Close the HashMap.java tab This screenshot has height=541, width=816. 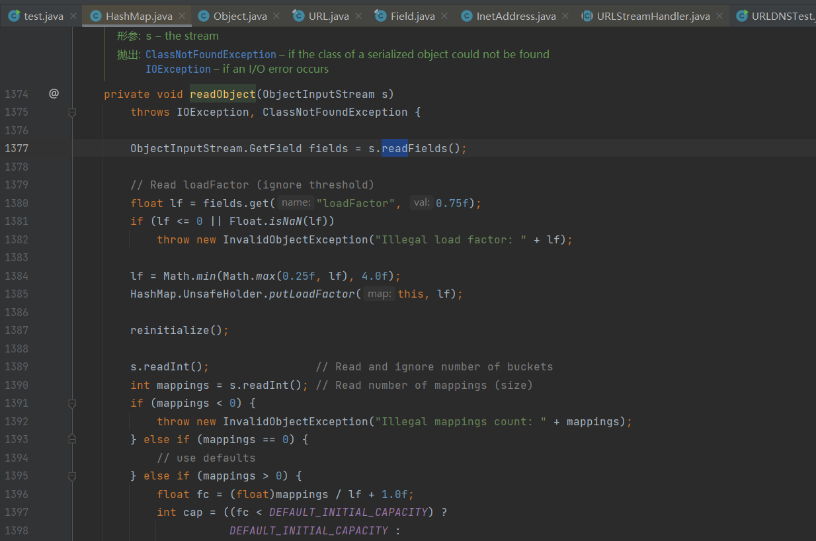tap(183, 16)
